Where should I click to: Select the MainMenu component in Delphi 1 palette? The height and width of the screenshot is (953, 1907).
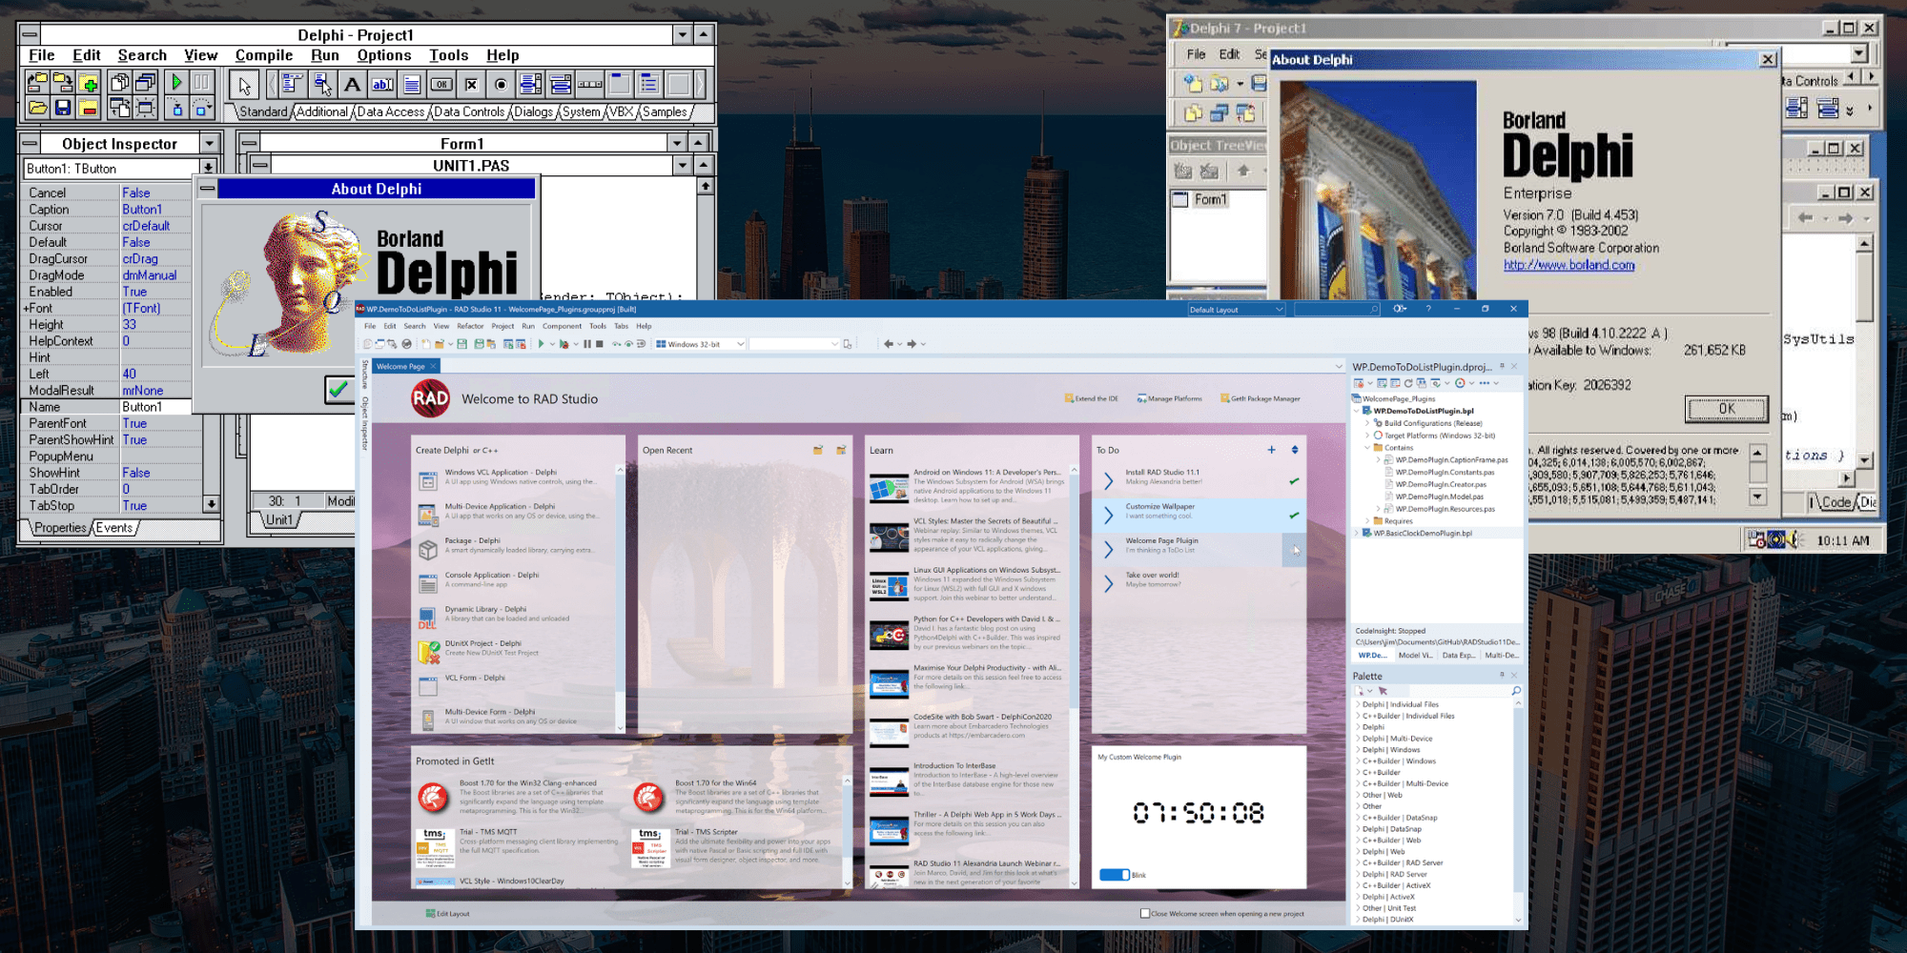click(x=293, y=85)
